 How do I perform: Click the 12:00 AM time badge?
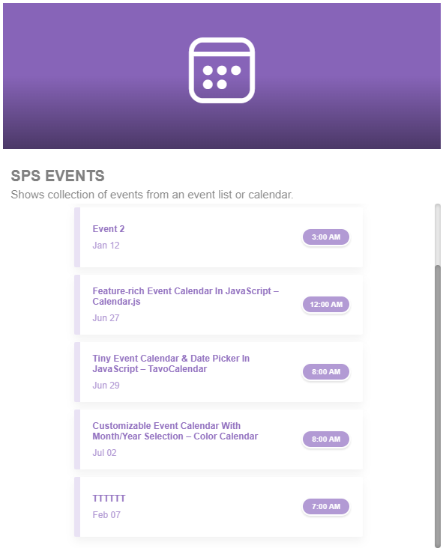(x=326, y=305)
